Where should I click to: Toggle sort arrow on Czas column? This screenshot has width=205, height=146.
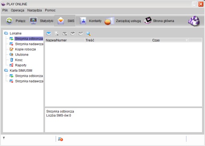point(187,40)
